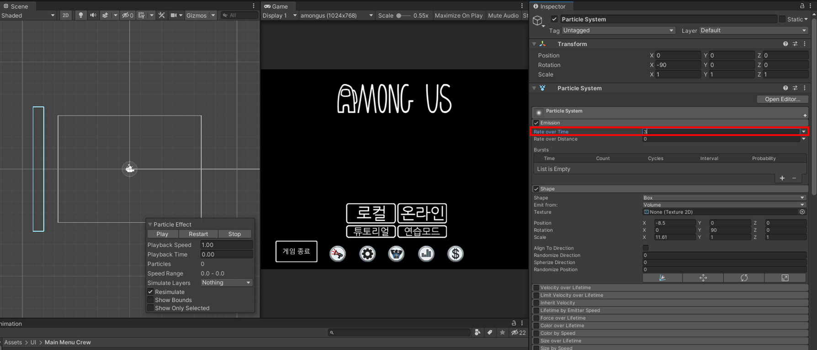Open the Tag Untagged dropdown
The height and width of the screenshot is (350, 817).
click(x=618, y=31)
